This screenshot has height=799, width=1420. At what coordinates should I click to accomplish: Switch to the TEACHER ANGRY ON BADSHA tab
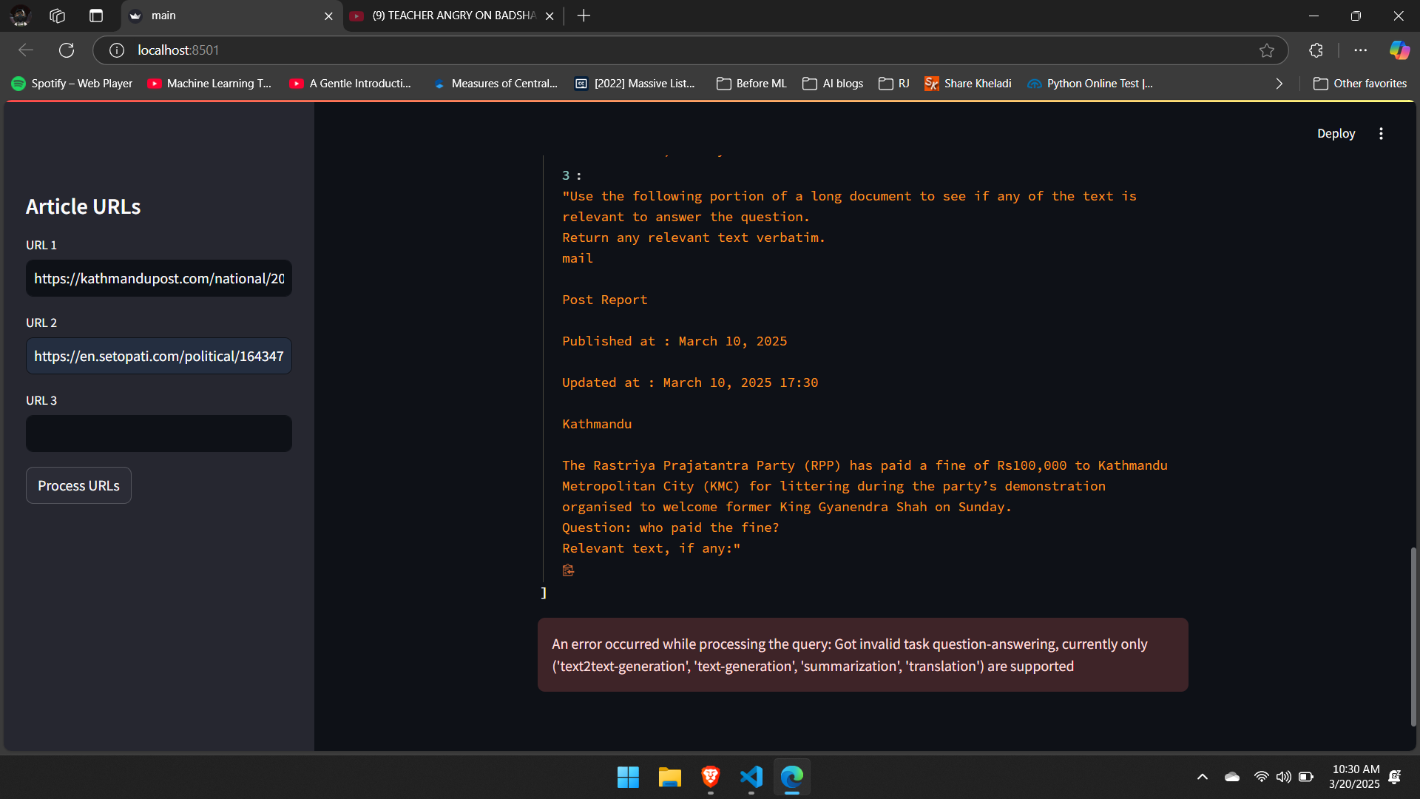pos(453,16)
